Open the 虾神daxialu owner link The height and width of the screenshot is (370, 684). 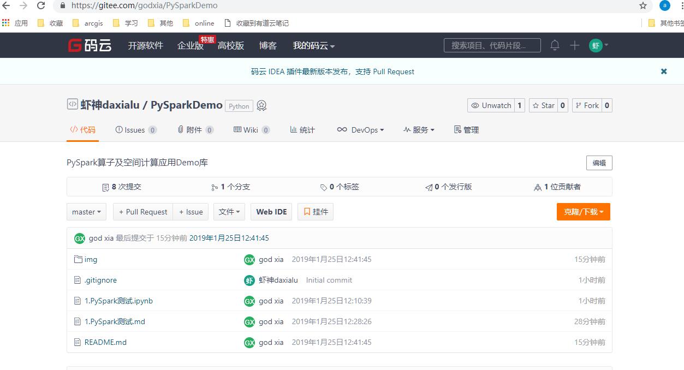110,105
